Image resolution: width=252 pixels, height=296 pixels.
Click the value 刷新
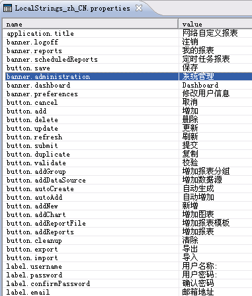[190, 137]
